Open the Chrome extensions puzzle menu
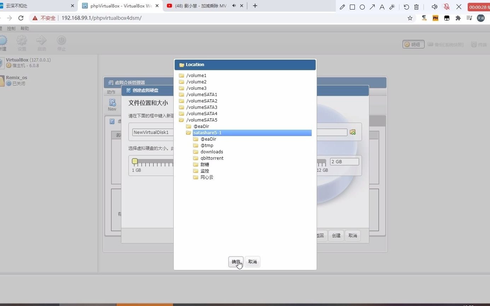490x306 pixels. click(x=458, y=18)
